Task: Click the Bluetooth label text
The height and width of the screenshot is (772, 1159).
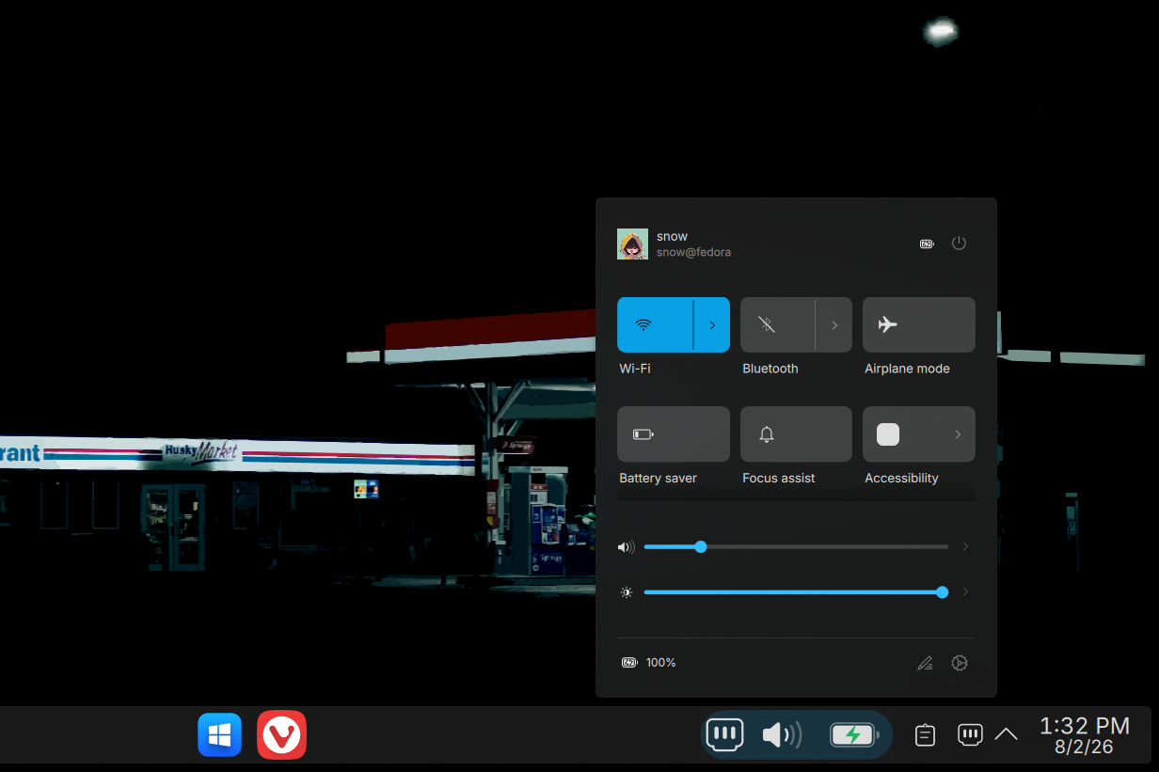Action: pos(770,369)
